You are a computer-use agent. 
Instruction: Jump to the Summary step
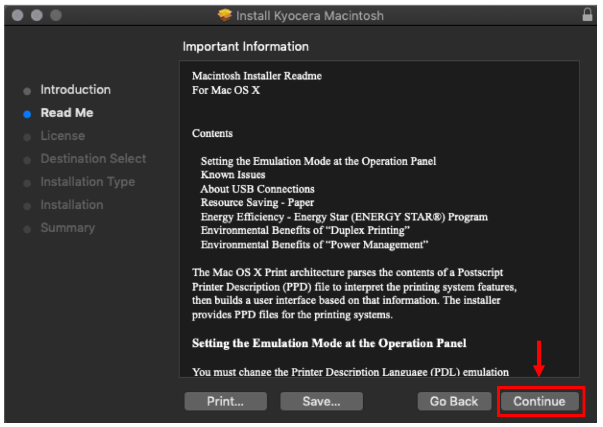coord(67,228)
